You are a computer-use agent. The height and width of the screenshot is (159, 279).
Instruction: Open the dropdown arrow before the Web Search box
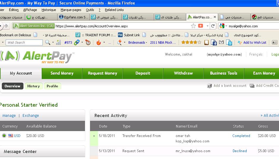click(3, 42)
